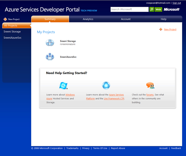Select SreeniAzureSvc in the left sidebar
The height and width of the screenshot is (156, 186).
[x=12, y=38]
